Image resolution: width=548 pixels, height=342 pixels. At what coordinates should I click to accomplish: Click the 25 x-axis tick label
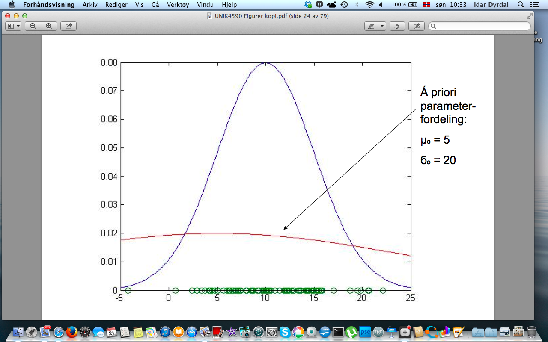click(x=411, y=298)
